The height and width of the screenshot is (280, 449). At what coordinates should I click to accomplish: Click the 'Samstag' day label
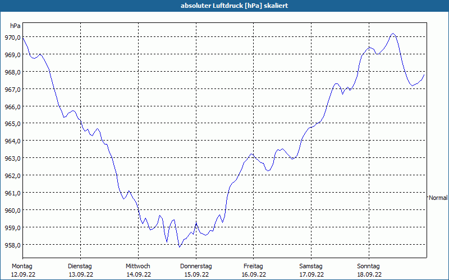(311, 266)
